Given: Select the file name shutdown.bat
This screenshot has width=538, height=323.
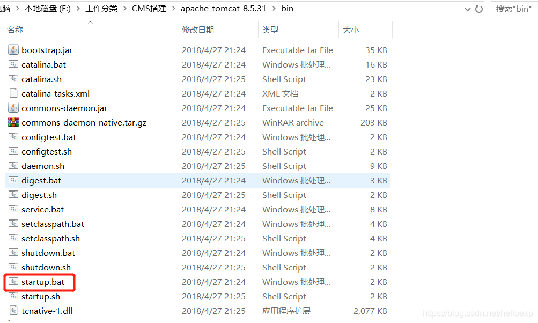Looking at the screenshot, I should coord(48,253).
